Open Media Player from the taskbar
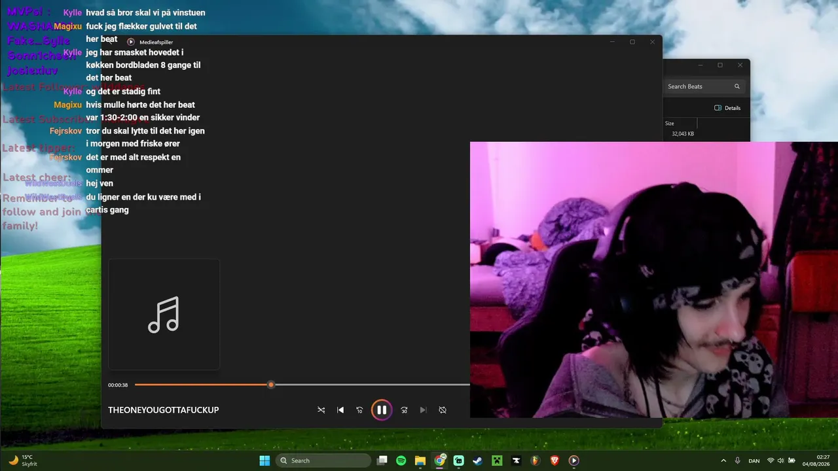 coord(574,461)
